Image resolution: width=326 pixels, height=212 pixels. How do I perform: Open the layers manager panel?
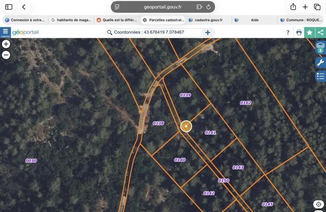[x=320, y=48]
